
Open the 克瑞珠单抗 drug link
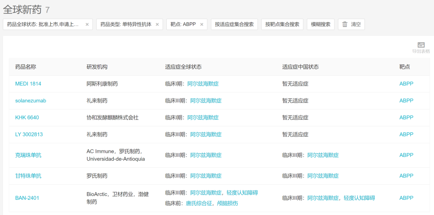point(28,155)
